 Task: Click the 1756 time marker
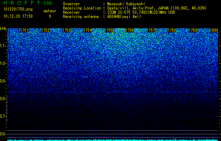tap(130, 30)
